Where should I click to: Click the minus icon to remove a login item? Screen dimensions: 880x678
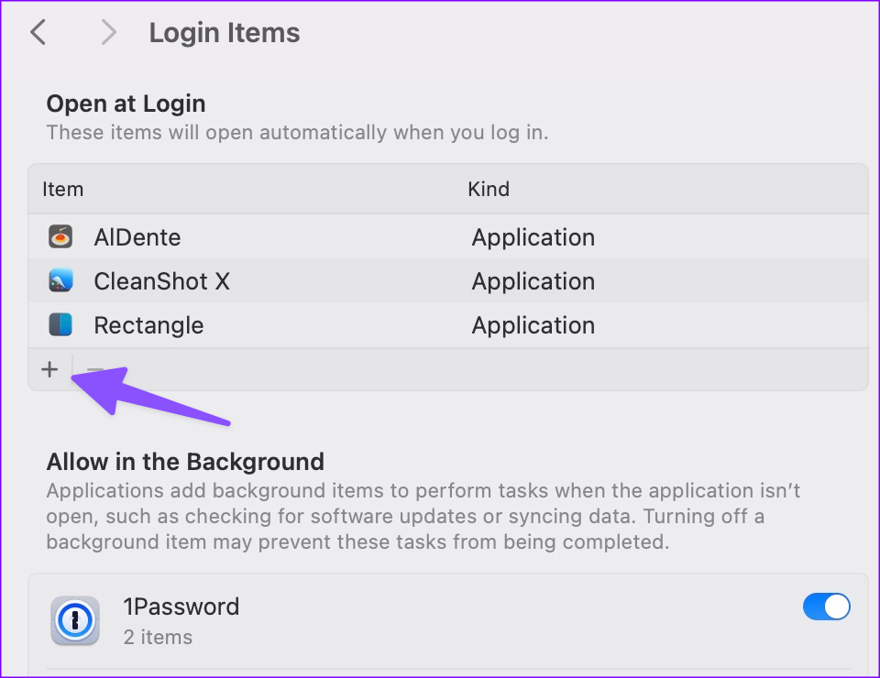94,369
